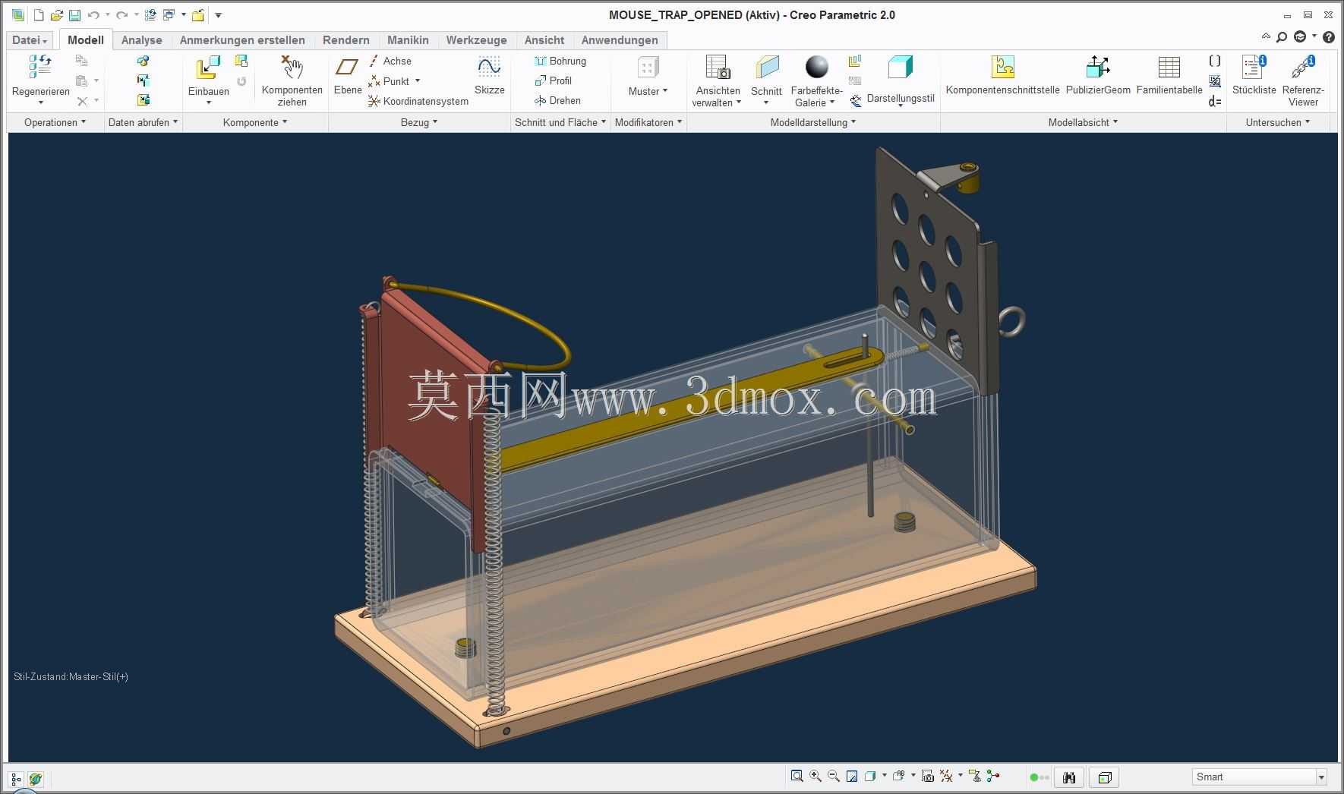This screenshot has height=794, width=1344.
Task: Expand the Modellabsicht group
Action: [1083, 122]
